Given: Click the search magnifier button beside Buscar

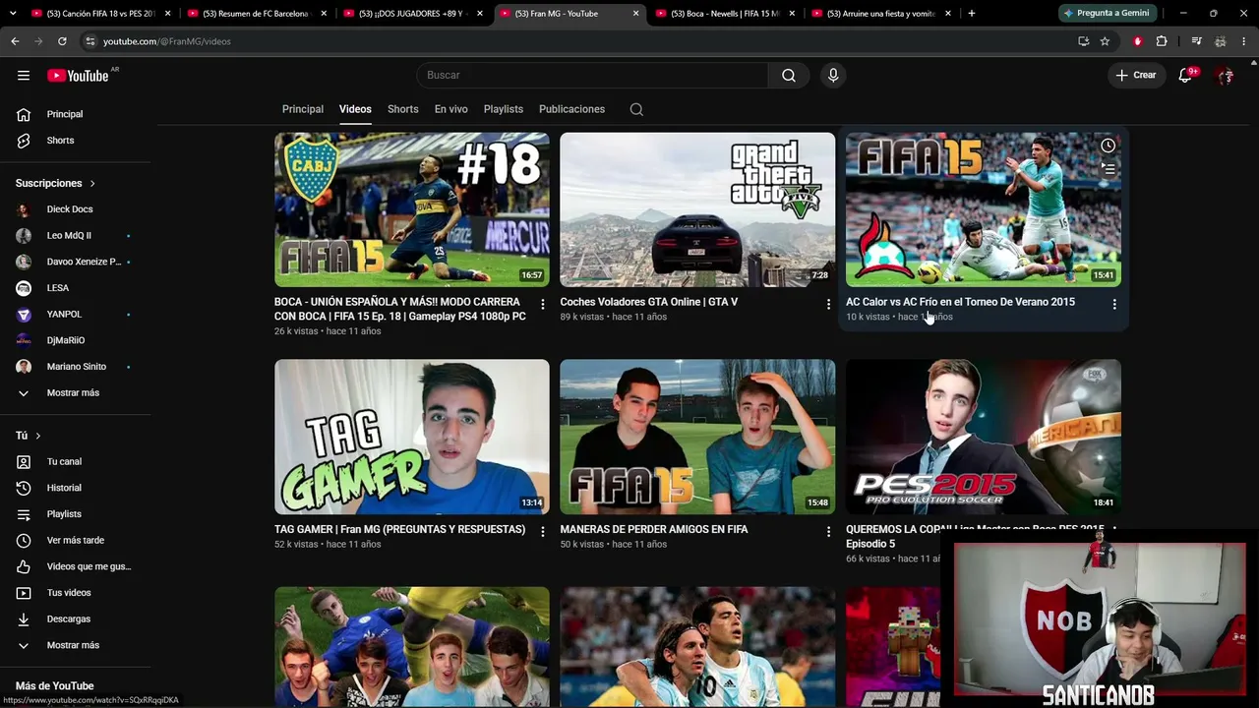Looking at the screenshot, I should [x=789, y=76].
